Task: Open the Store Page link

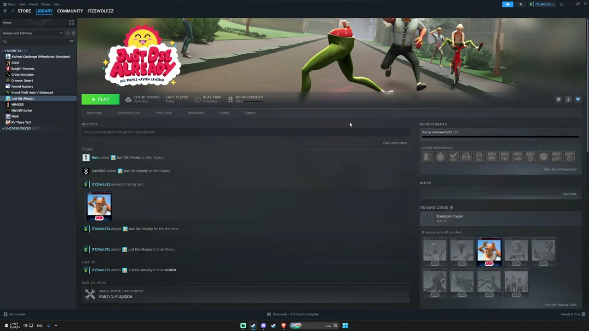Action: tap(94, 113)
